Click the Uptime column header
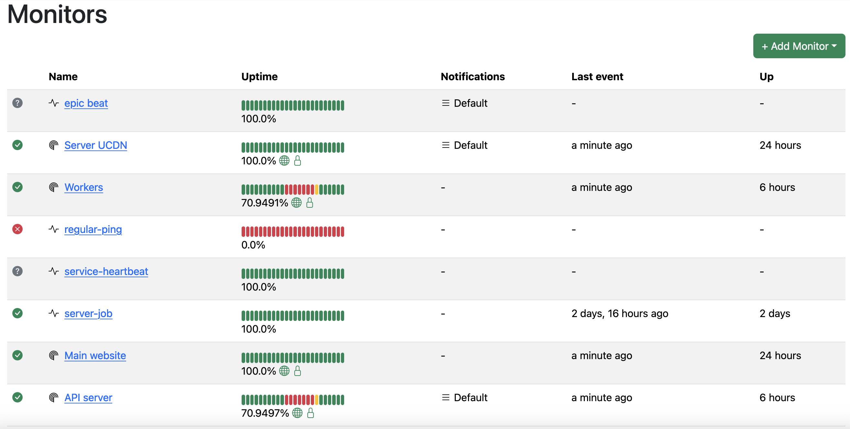This screenshot has width=850, height=429. coord(259,77)
